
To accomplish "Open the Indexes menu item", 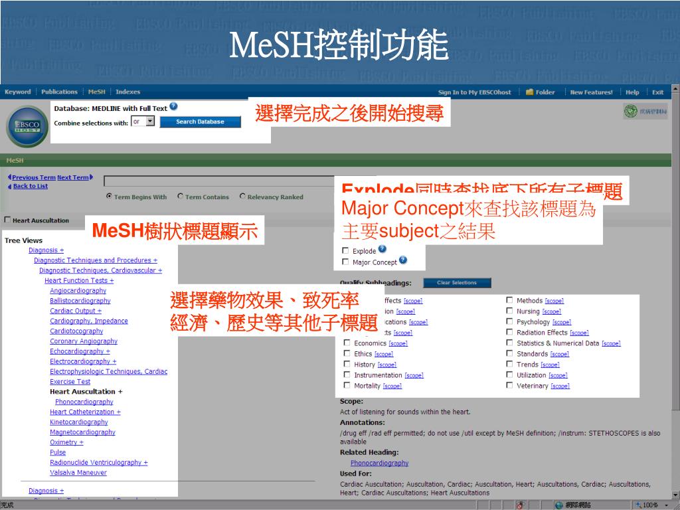I will (x=128, y=92).
